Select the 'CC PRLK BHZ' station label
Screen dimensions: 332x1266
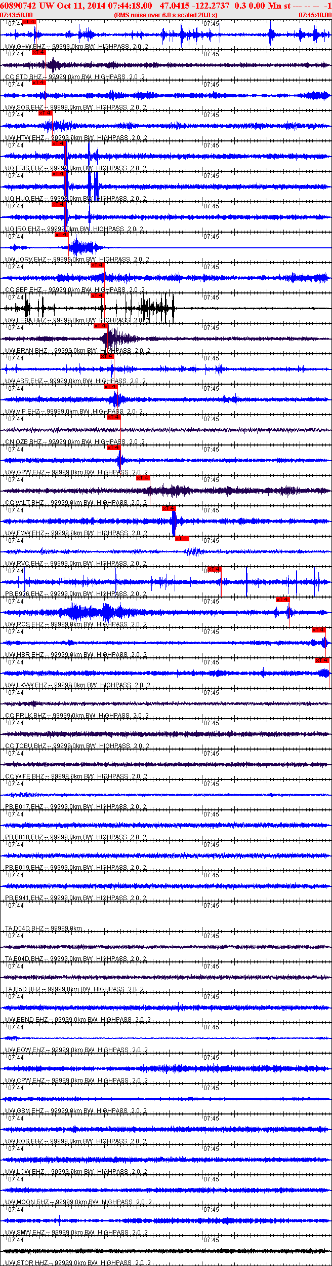point(25,716)
